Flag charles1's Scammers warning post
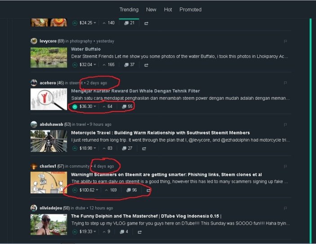Image resolution: width=316 pixels, height=244 pixels. pos(285,167)
